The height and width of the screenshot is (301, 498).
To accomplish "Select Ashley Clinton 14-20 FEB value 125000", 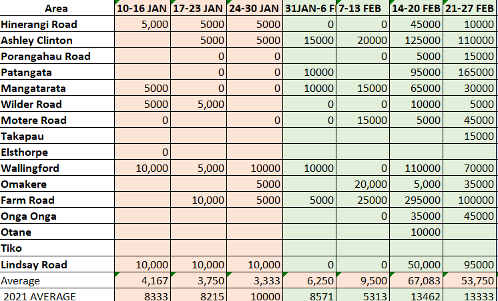I will (x=417, y=40).
